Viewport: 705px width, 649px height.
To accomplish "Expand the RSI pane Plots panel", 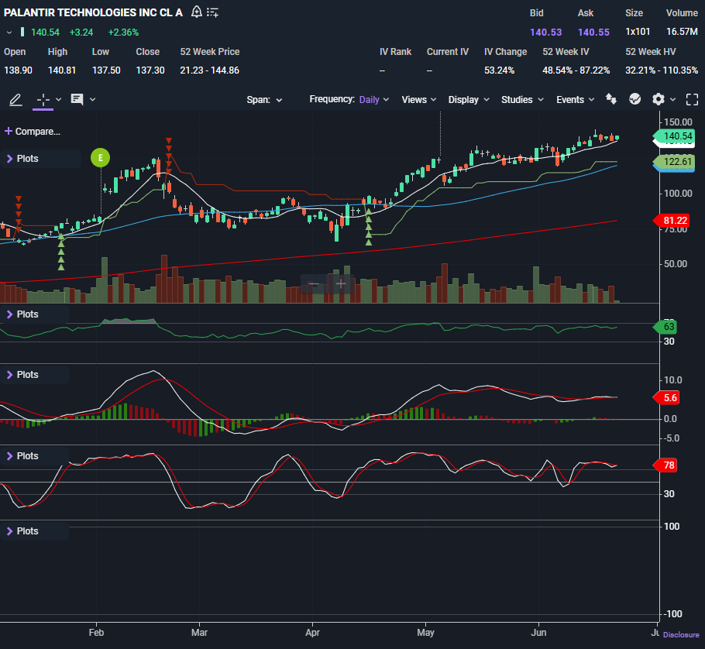I will 22,314.
